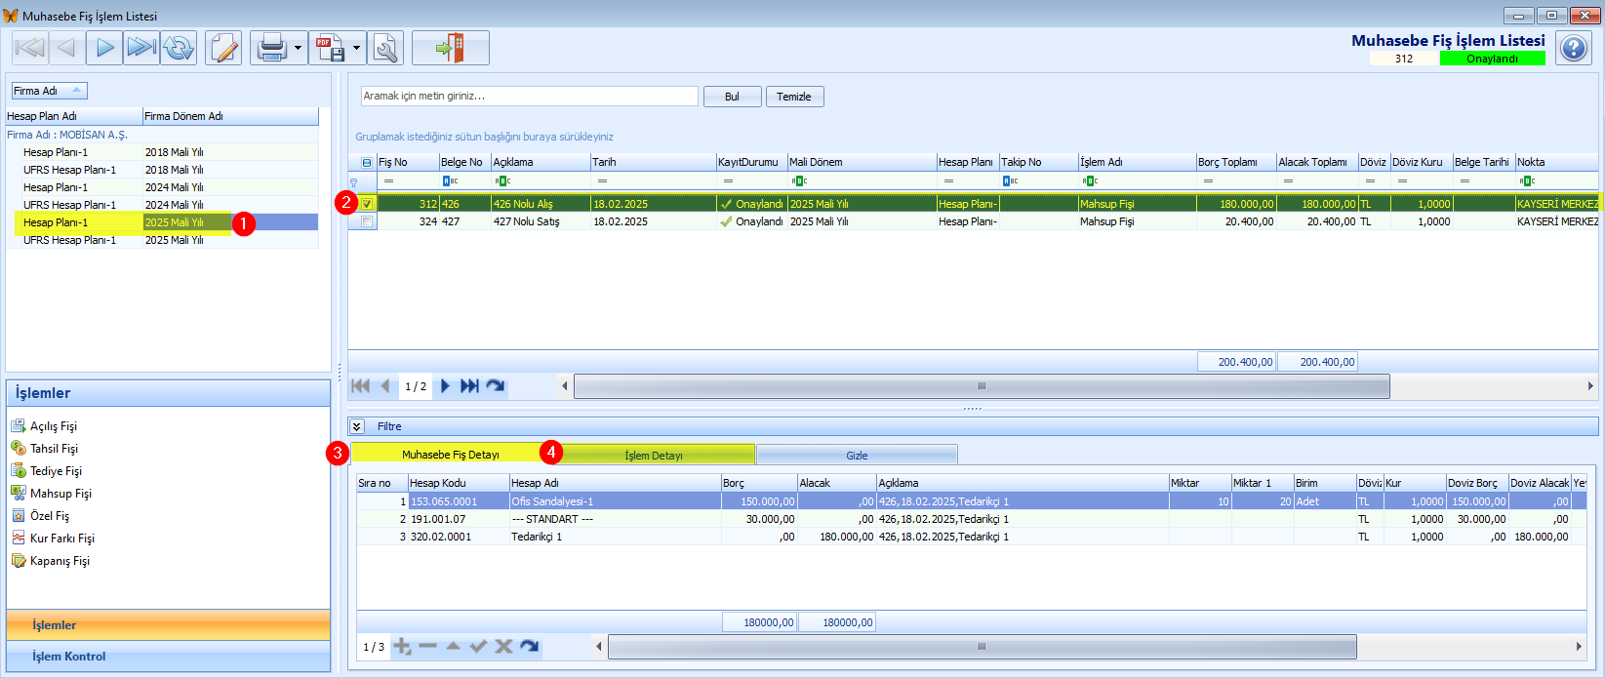
Task: Select the Gizle tab
Action: click(x=857, y=456)
